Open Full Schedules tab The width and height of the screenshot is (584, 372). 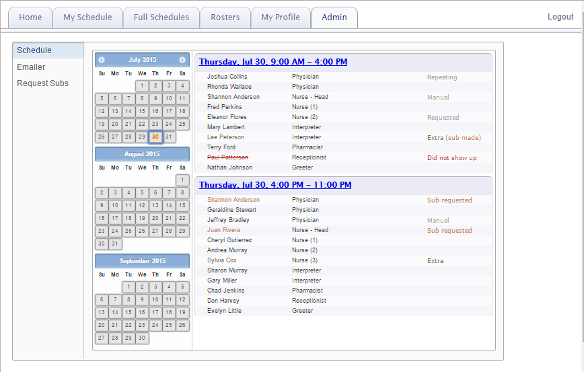tap(161, 17)
